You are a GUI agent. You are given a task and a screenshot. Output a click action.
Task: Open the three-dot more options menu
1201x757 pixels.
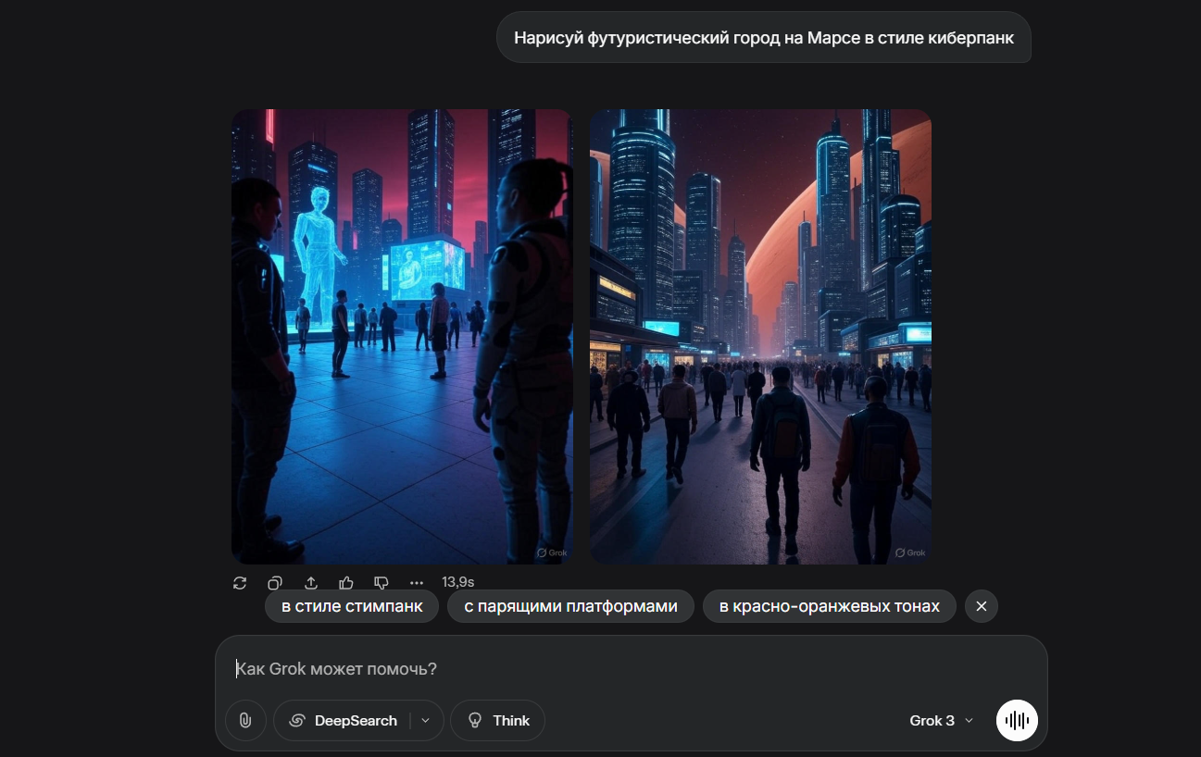click(x=417, y=582)
